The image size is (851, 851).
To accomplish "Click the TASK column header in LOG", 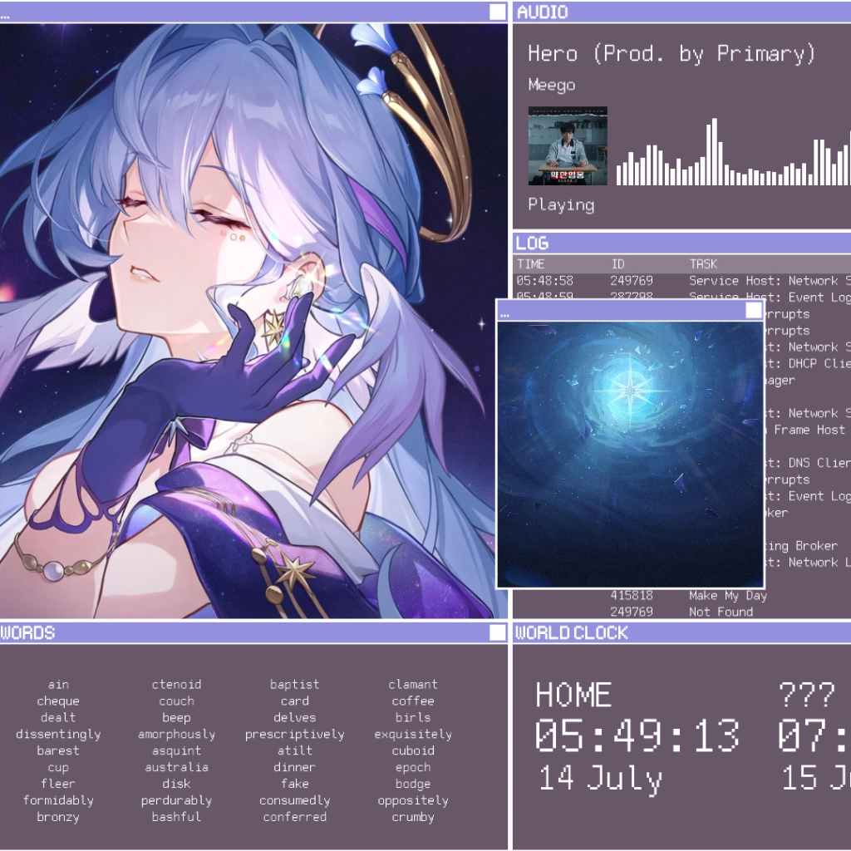I will (x=703, y=264).
